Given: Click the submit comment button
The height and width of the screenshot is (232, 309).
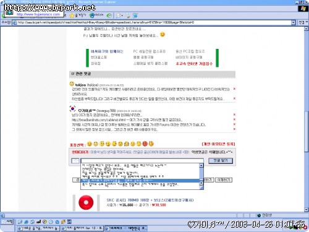Looking at the screenshot, I should [x=221, y=161].
